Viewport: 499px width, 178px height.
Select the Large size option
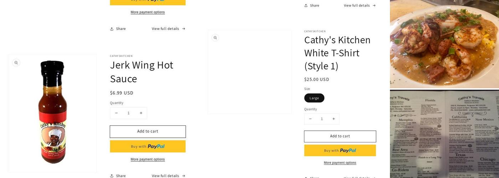pyautogui.click(x=314, y=98)
